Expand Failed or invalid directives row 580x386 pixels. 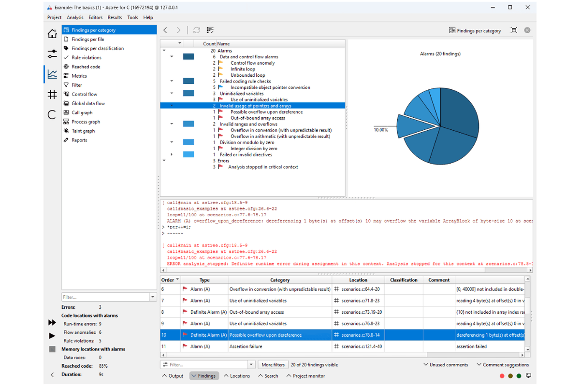tap(172, 155)
